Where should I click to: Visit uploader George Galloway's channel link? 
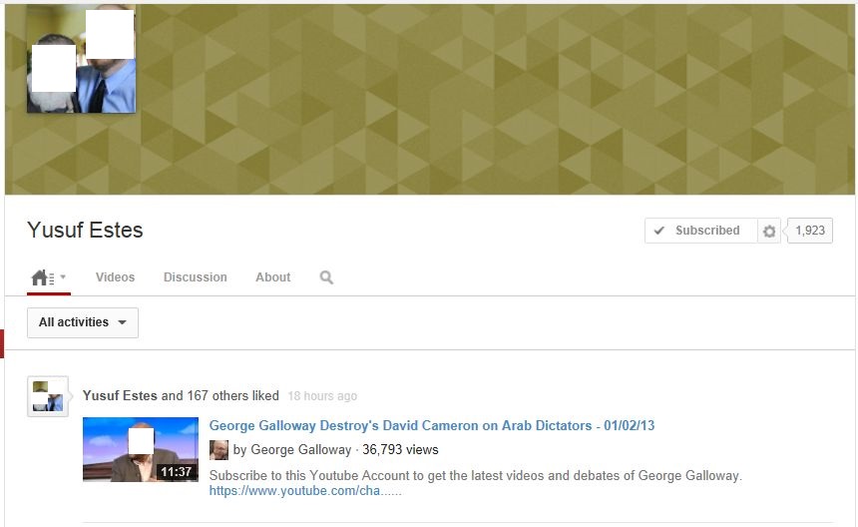[300, 449]
